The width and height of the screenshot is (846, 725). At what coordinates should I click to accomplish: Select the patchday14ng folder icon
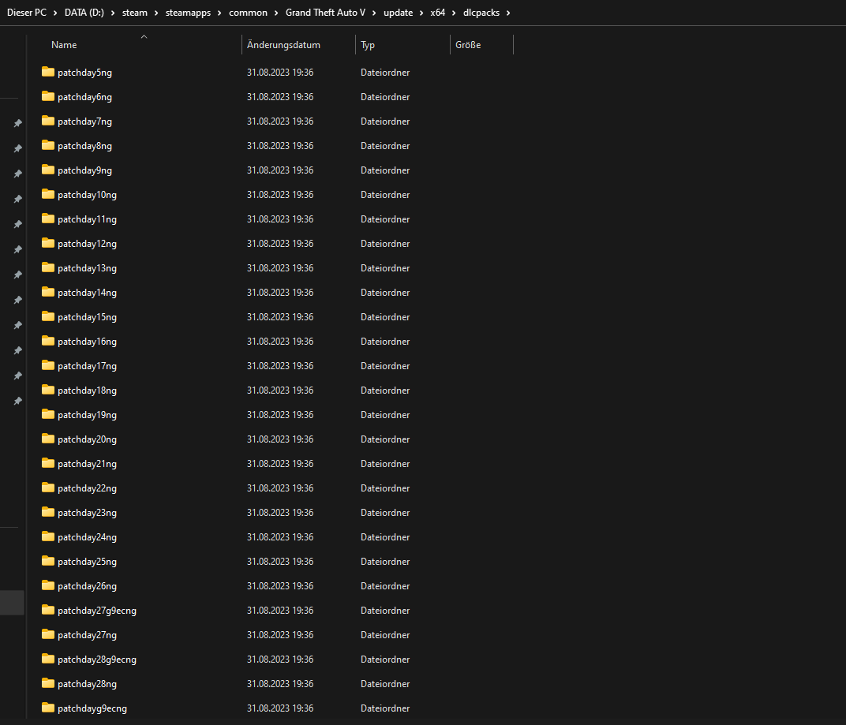click(48, 292)
